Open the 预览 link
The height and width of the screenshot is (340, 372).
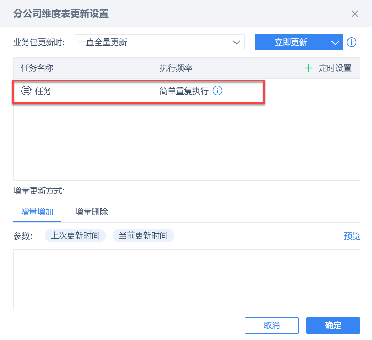352,236
